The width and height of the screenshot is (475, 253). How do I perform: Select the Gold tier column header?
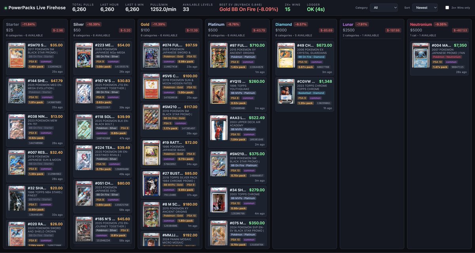[x=145, y=24]
